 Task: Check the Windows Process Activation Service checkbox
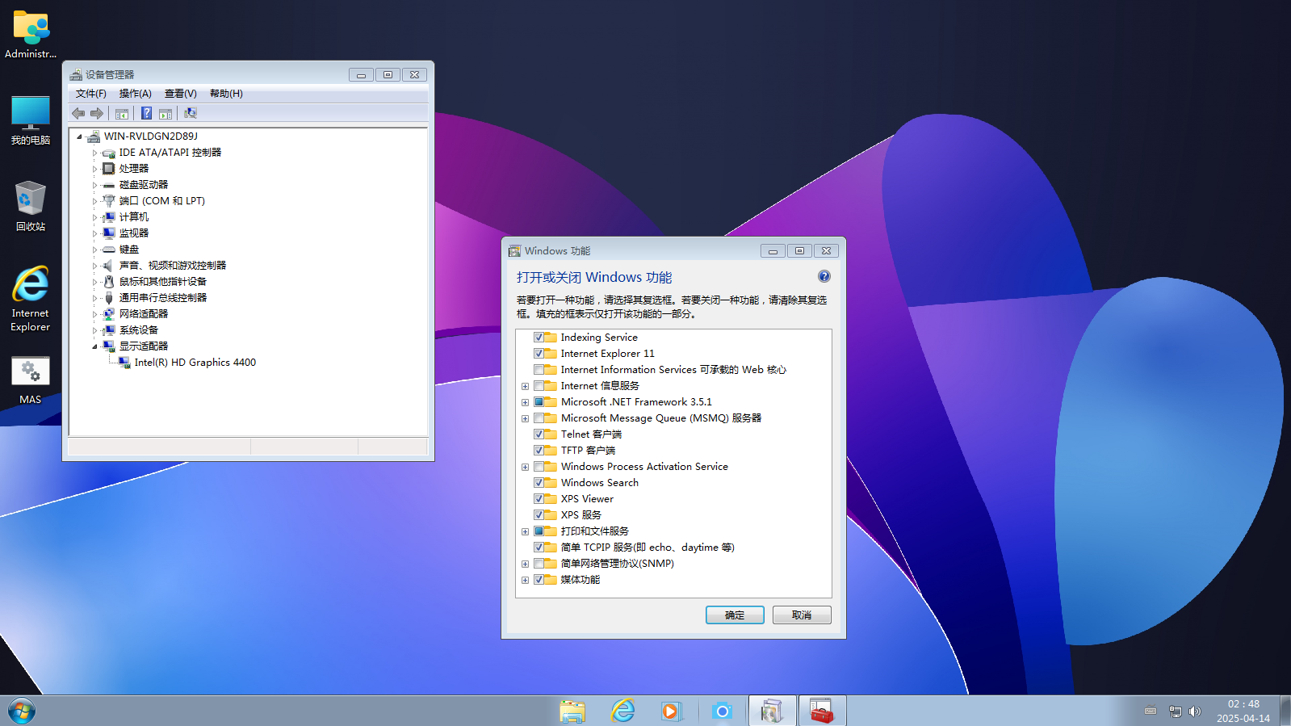[x=539, y=467]
